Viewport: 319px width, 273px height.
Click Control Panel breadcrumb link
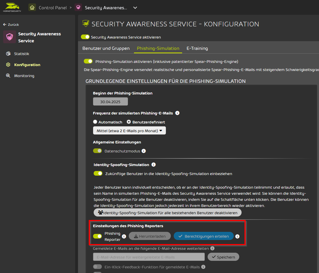point(53,8)
